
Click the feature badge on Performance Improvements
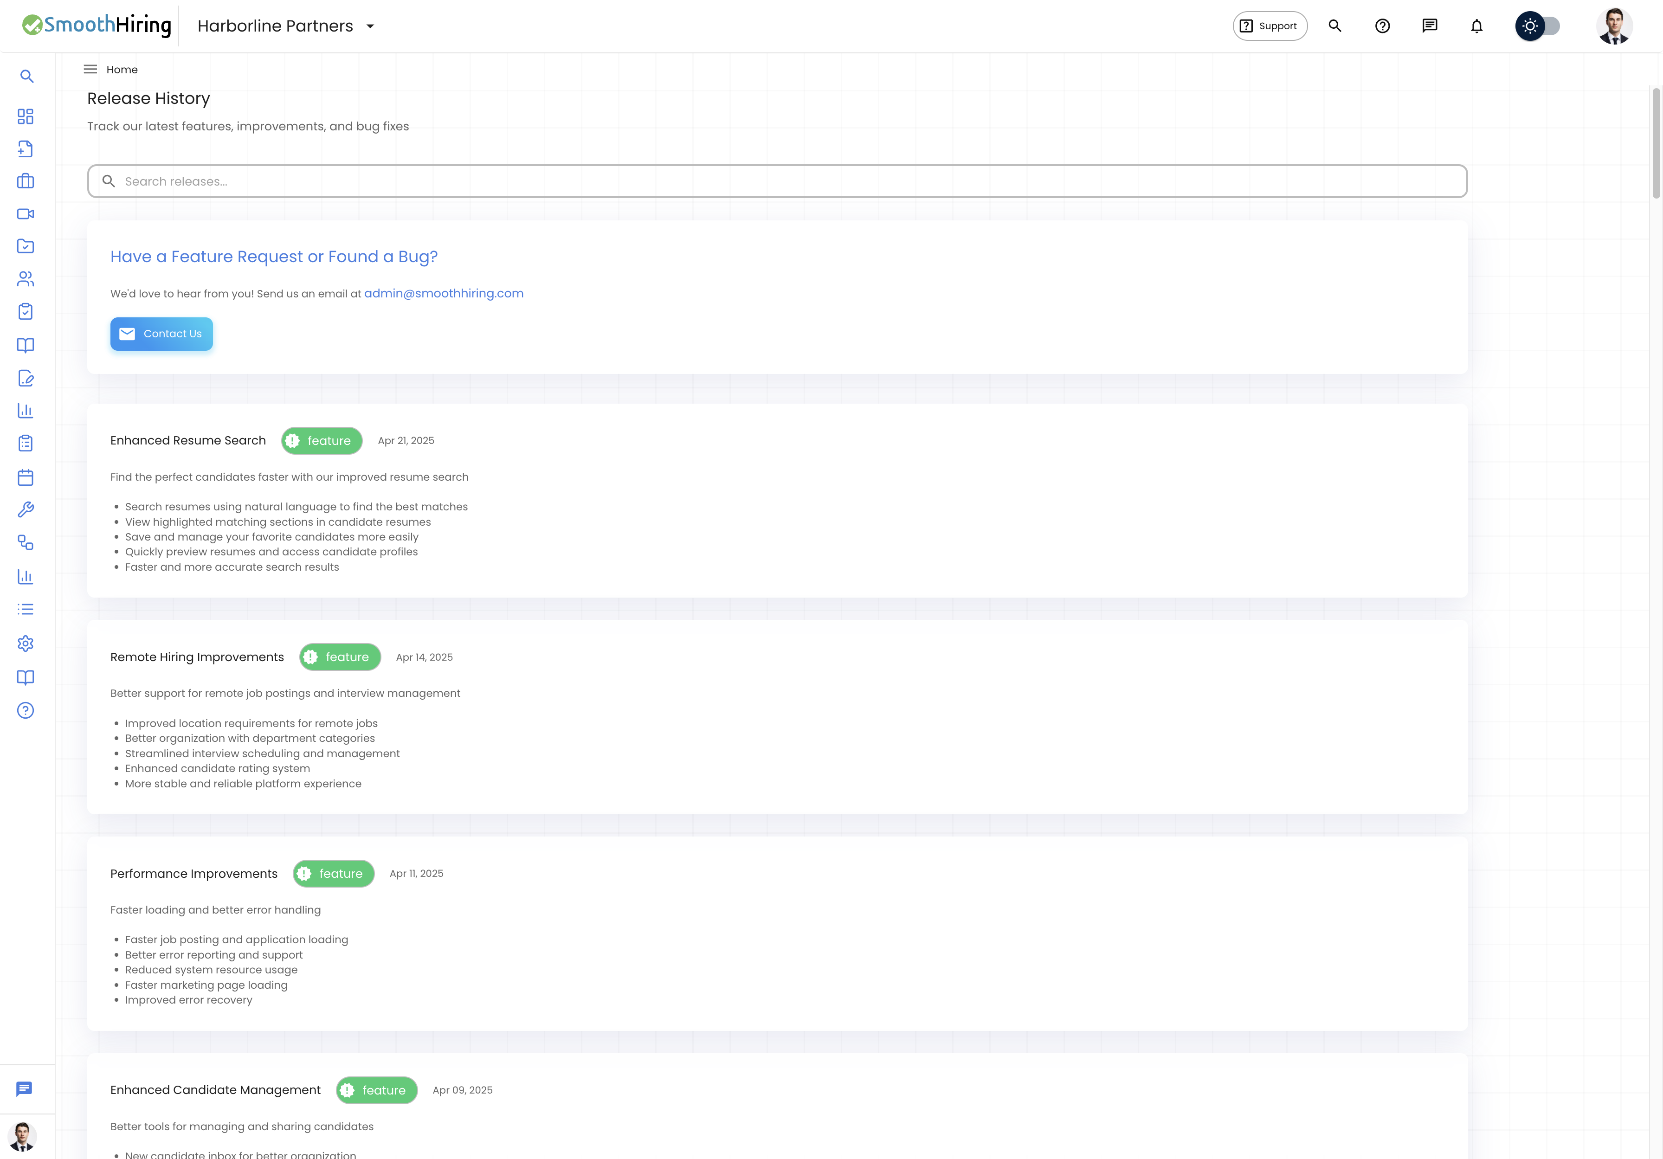point(333,874)
